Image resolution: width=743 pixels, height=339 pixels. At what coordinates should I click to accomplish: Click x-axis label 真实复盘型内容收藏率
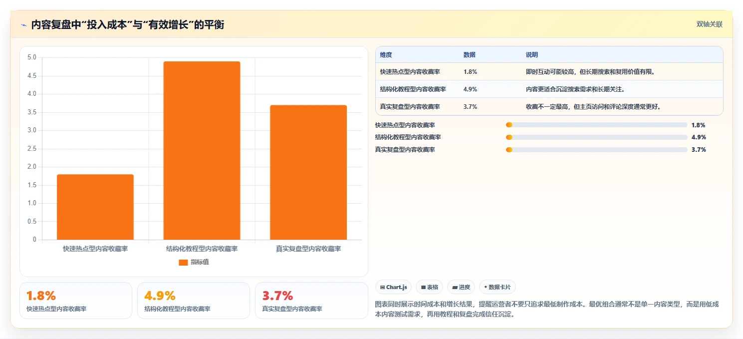[308, 249]
